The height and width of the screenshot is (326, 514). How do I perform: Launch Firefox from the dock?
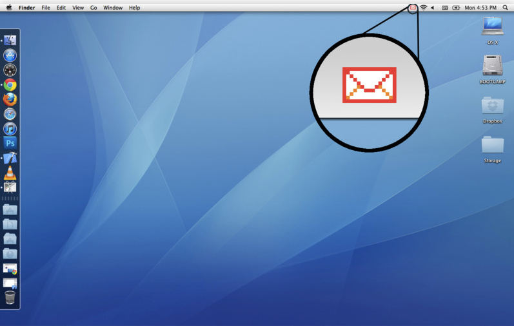(10, 100)
